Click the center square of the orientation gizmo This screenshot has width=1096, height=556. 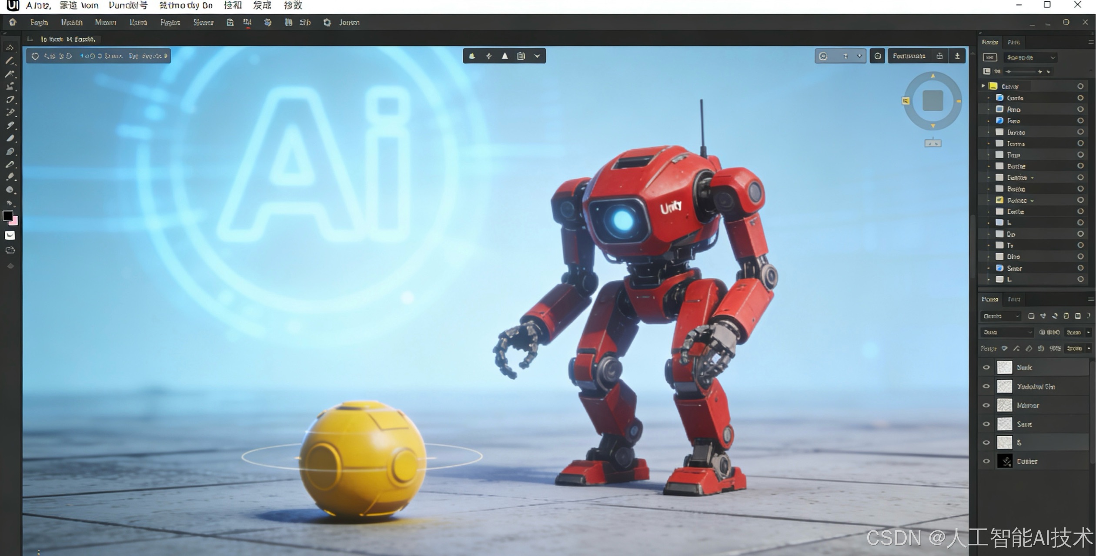click(932, 101)
